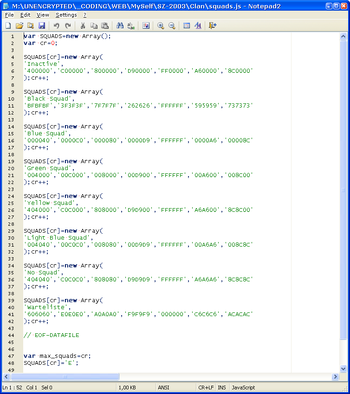The width and height of the screenshot is (350, 394).
Task: Click the Notepad2 title bar app icon
Action: click(x=6, y=6)
